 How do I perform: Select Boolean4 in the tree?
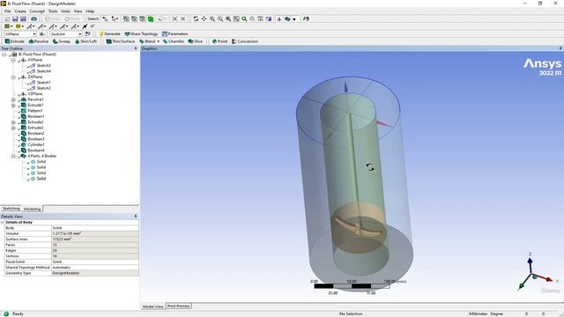[x=36, y=151]
